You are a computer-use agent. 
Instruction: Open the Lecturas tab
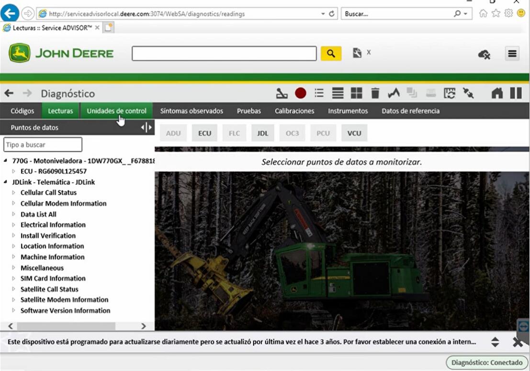point(60,111)
